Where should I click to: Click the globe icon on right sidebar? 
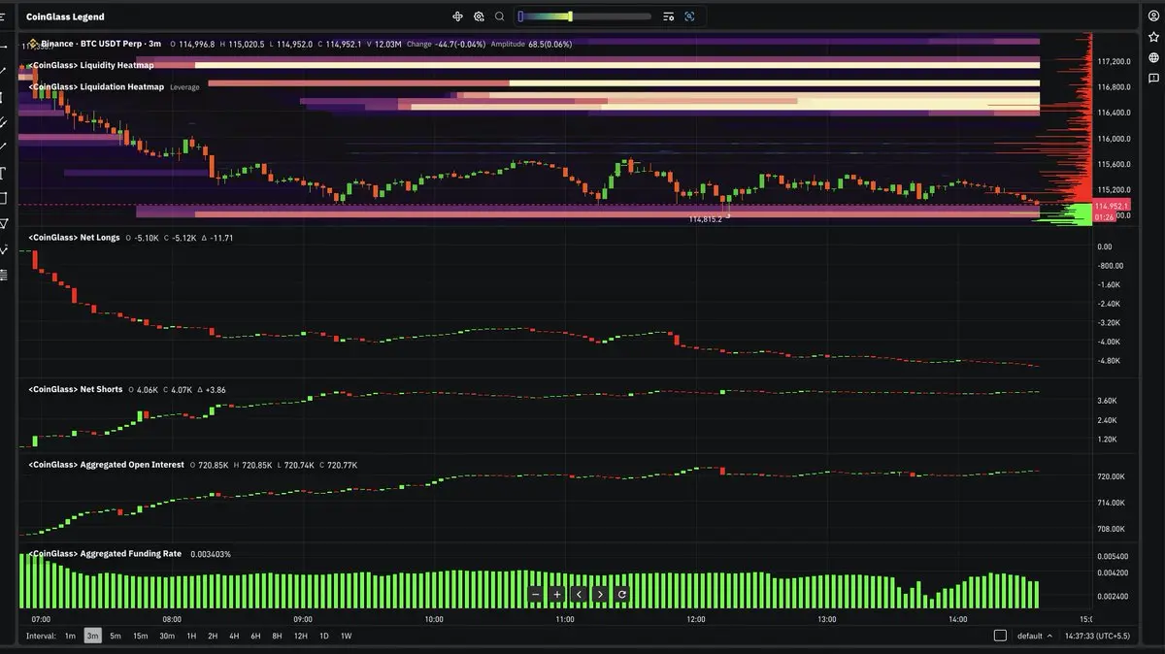(1153, 57)
